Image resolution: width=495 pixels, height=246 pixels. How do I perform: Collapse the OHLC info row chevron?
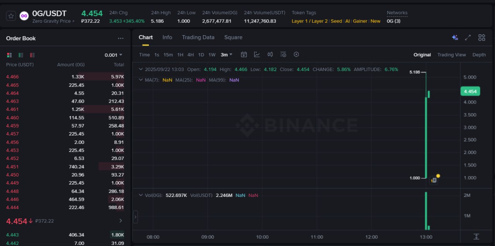(x=141, y=70)
